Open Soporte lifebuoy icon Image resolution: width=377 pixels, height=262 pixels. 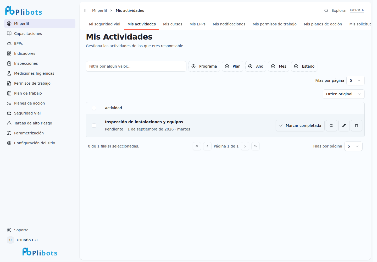[x=9, y=230]
